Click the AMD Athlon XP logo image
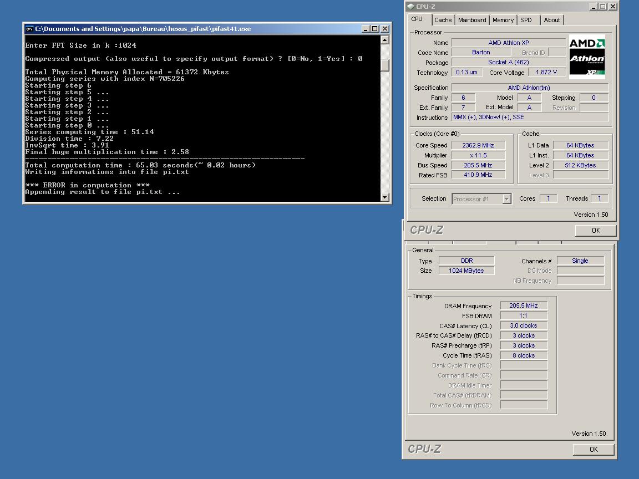 coord(587,57)
